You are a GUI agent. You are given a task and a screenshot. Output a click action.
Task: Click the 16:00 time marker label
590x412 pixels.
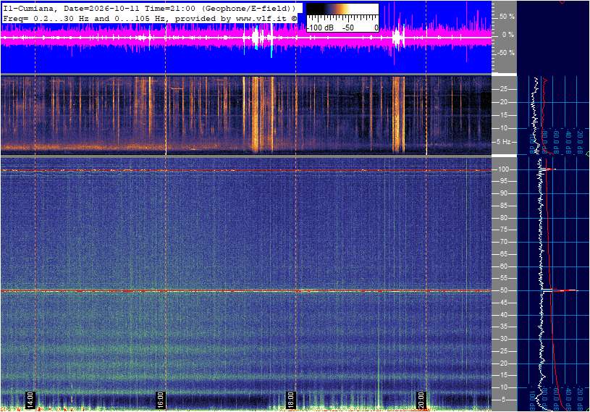click(x=160, y=400)
